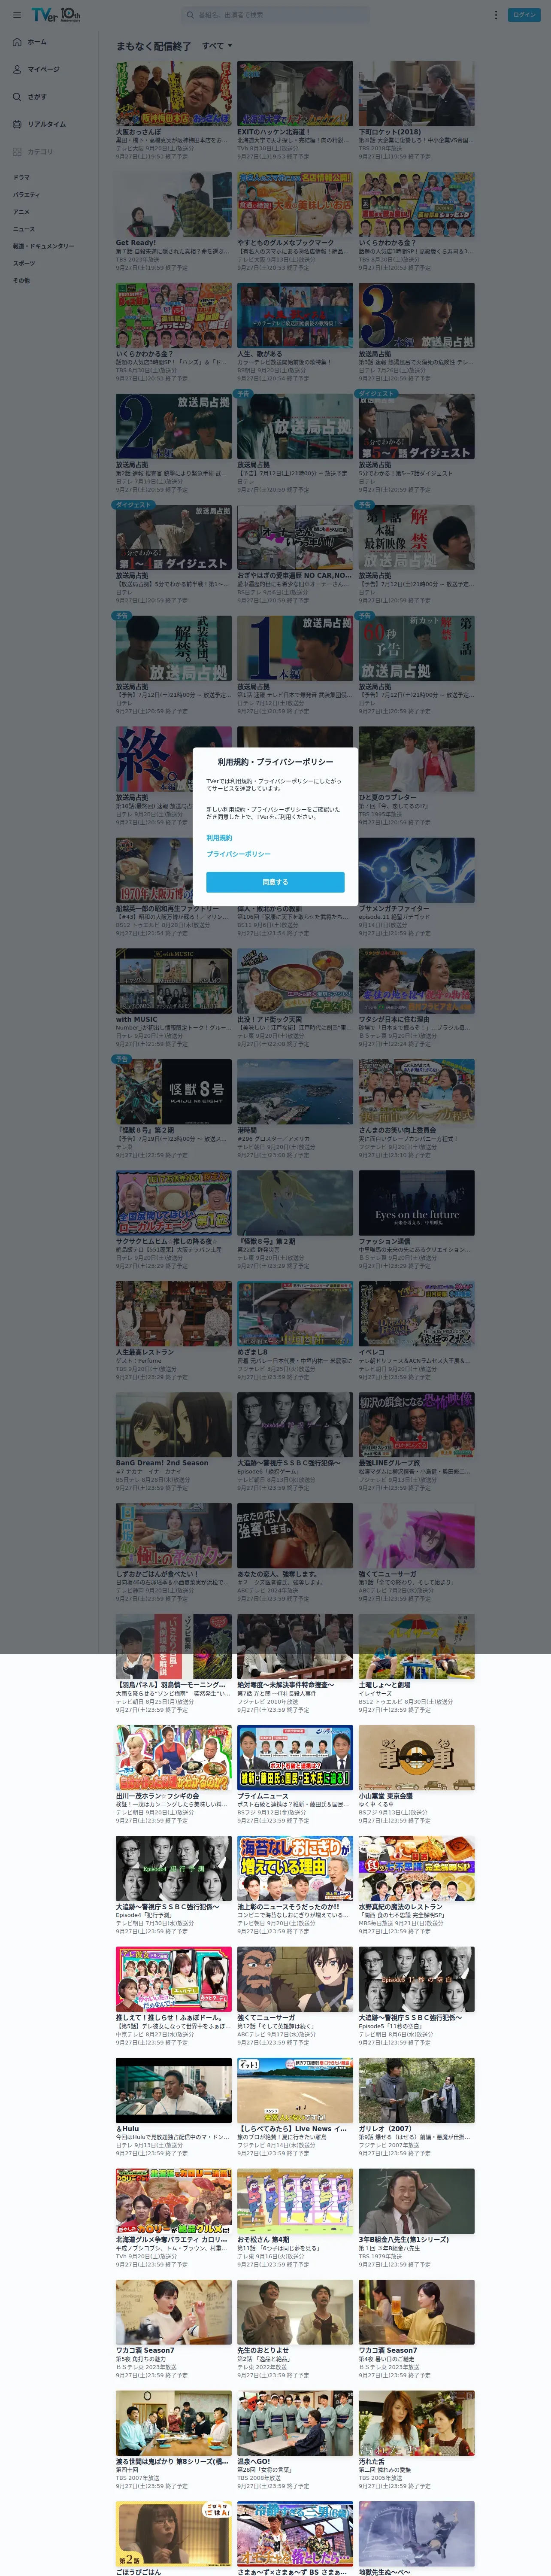Select バラエティ category in sidebar
Viewport: 551px width, 2576px height.
pos(26,195)
